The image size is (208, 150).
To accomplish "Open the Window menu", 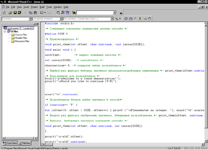I will pyautogui.click(x=57, y=7).
